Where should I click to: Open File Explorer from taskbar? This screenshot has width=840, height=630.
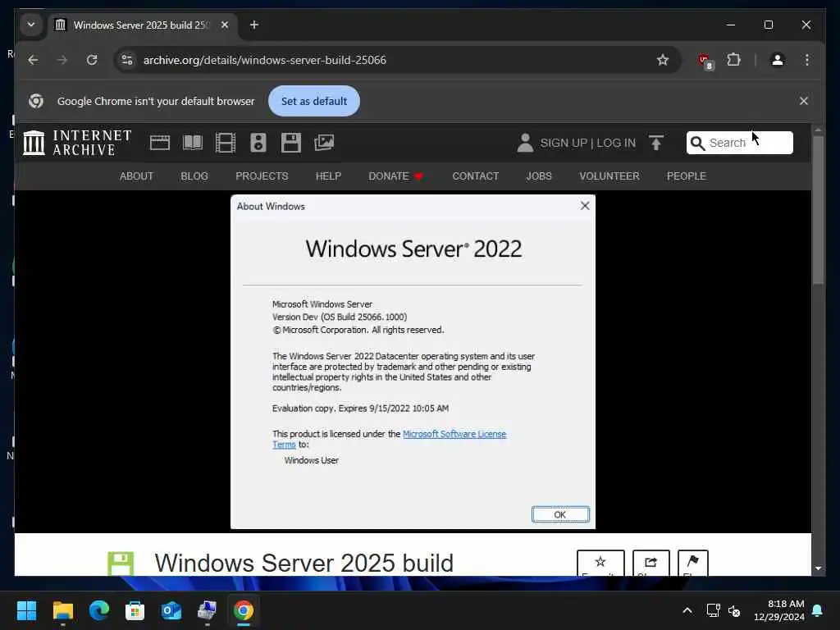62,610
